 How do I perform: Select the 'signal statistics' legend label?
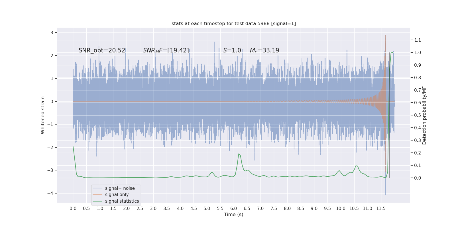coord(122,201)
